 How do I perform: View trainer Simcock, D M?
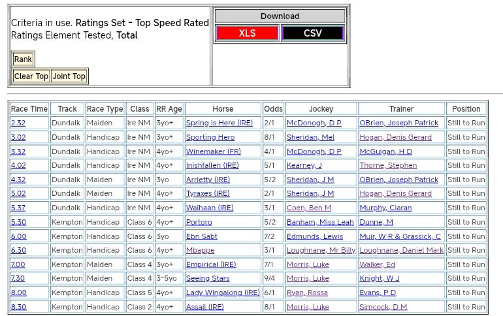383,307
